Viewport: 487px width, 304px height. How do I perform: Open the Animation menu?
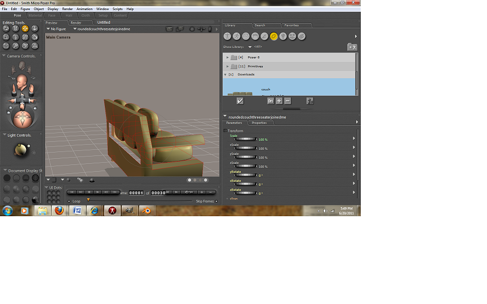[x=84, y=9]
